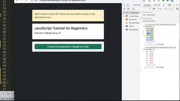This screenshot has width=180, height=101.
Task: Expand the 2 info sidebar group
Action: click(x=124, y=26)
